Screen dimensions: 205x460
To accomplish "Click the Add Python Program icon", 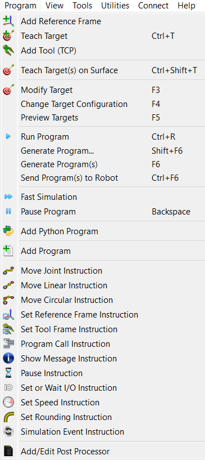I will pos(8,231).
